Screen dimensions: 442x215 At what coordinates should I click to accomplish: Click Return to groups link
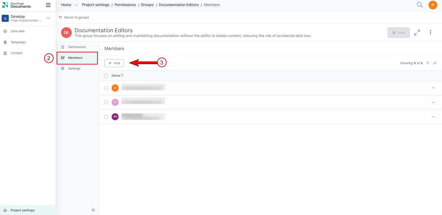coord(76,17)
